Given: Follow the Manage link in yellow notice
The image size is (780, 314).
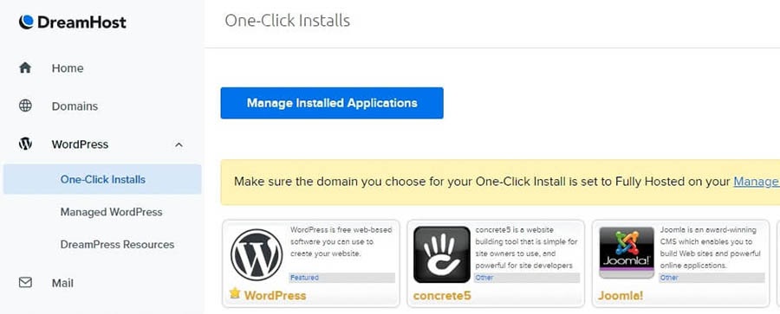Looking at the screenshot, I should tap(756, 182).
